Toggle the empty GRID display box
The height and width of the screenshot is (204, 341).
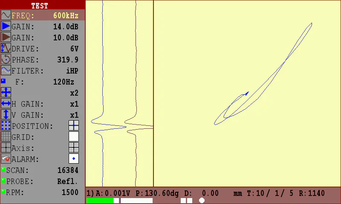click(x=74, y=136)
